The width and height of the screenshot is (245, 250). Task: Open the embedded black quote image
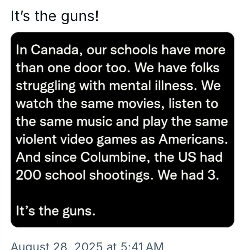coord(122,130)
